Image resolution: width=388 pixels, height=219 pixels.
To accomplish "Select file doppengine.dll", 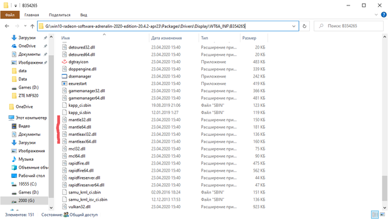I will click(x=82, y=69).
